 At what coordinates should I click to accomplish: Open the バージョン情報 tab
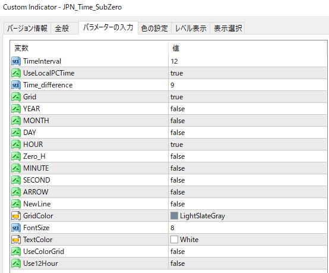click(x=27, y=28)
